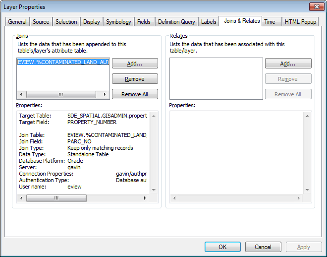This screenshot has height=257, width=327.
Task: Click the OK button
Action: (222, 247)
